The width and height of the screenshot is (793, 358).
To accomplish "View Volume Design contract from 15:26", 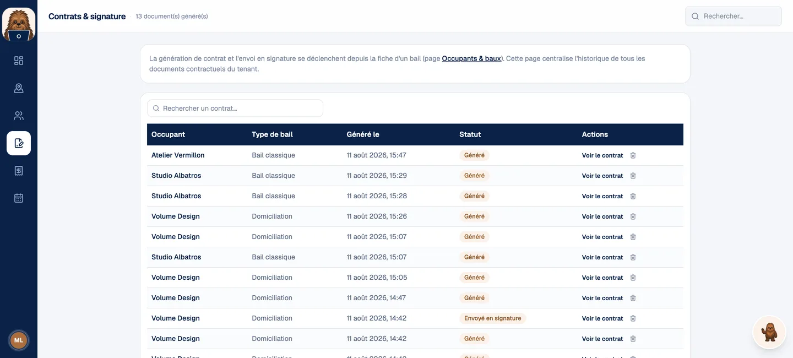I will point(602,216).
